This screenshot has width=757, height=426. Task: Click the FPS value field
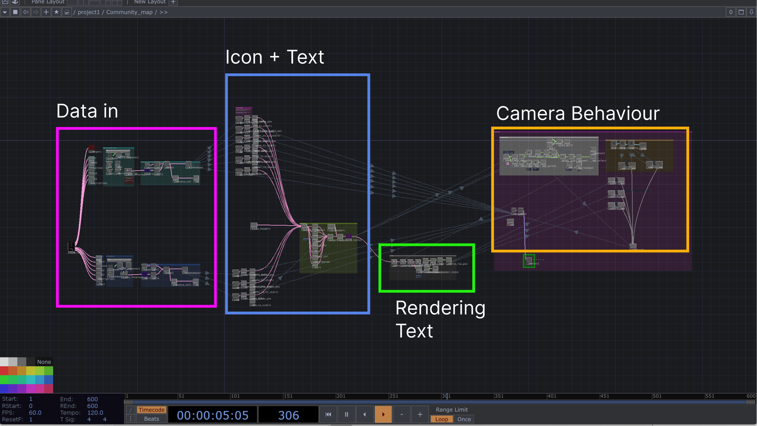[x=35, y=413]
